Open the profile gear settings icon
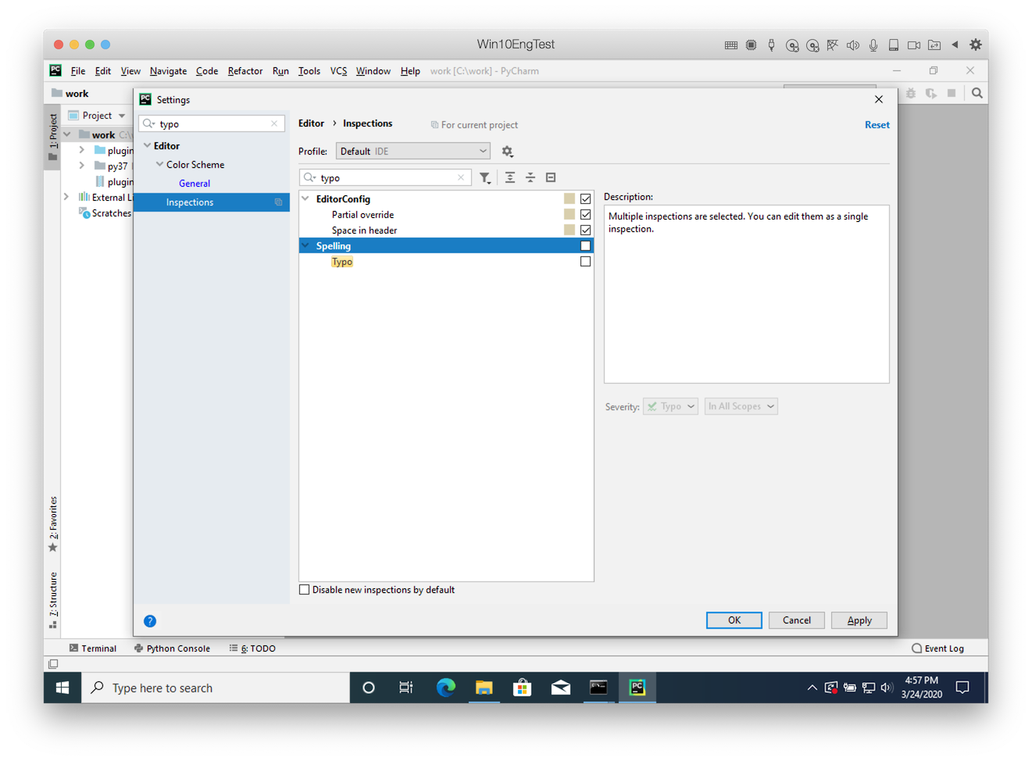The height and width of the screenshot is (761, 1032). (x=507, y=152)
